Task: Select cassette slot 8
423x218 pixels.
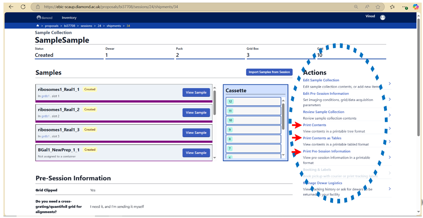Action: pyautogui.click(x=253, y=139)
